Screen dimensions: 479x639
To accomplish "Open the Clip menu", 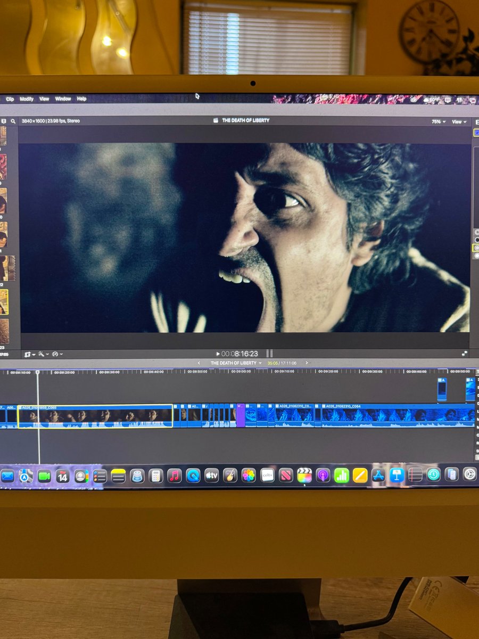I will point(10,99).
